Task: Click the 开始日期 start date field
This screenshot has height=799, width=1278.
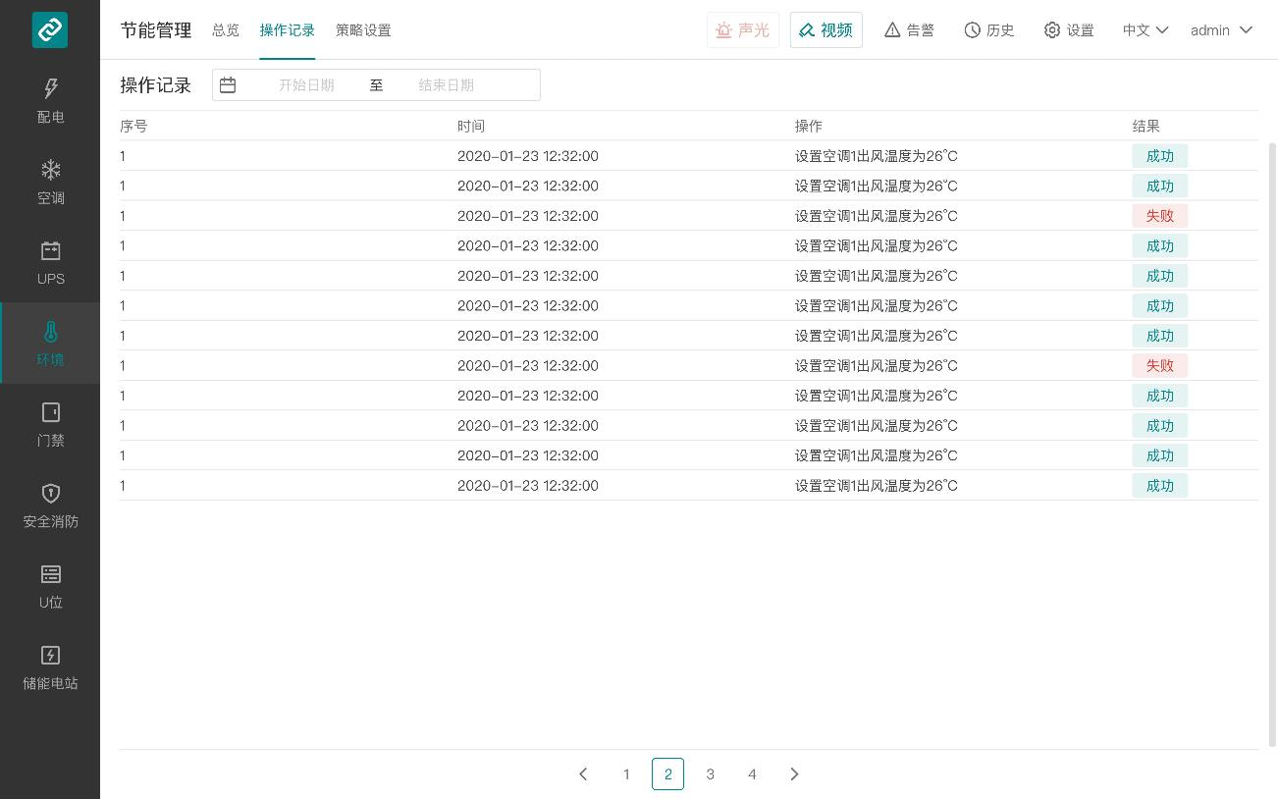Action: pos(306,85)
